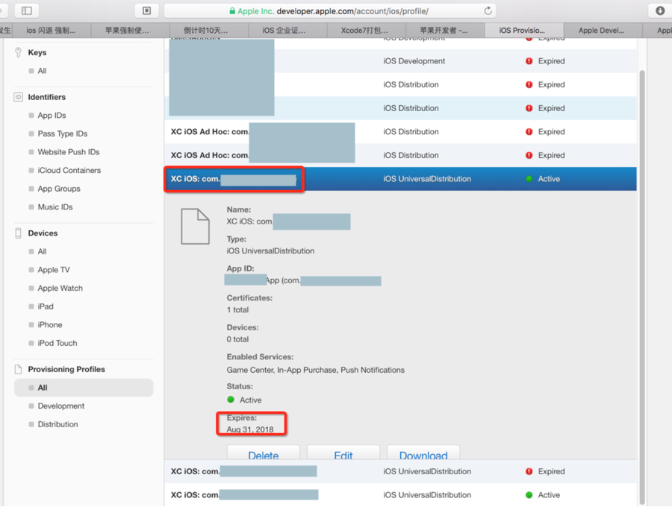Viewport: 672px width, 507px height.
Task: Delete the selected provisioning profile
Action: click(x=263, y=453)
